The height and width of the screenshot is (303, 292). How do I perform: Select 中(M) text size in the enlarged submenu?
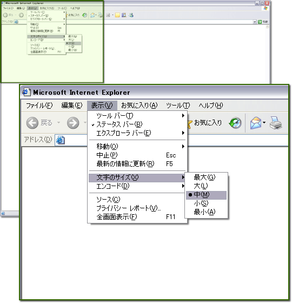tap(206, 195)
